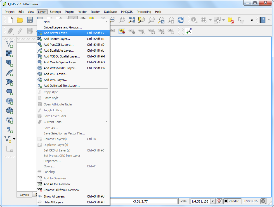Click the Zoom Last icon
The height and width of the screenshot is (207, 274).
pyautogui.click(x=161, y=20)
